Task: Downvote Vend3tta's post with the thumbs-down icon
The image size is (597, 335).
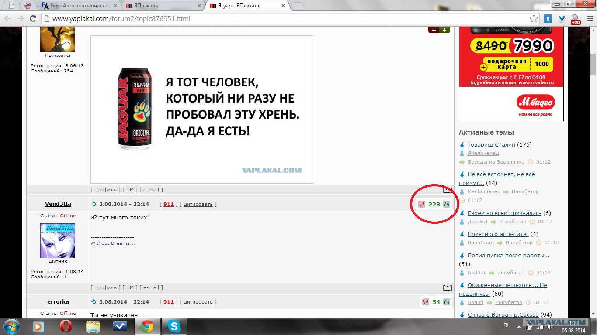Action: coord(422,204)
